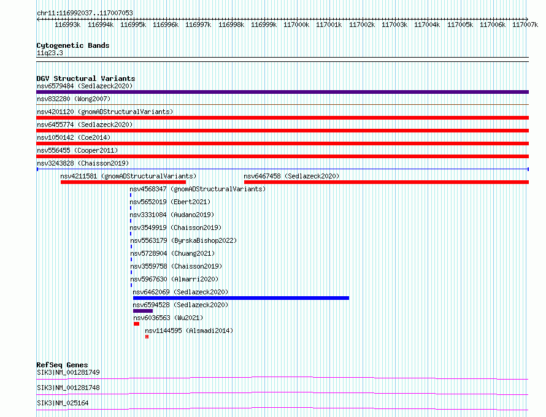Click the red nsv6467458 variant bar

(386, 182)
